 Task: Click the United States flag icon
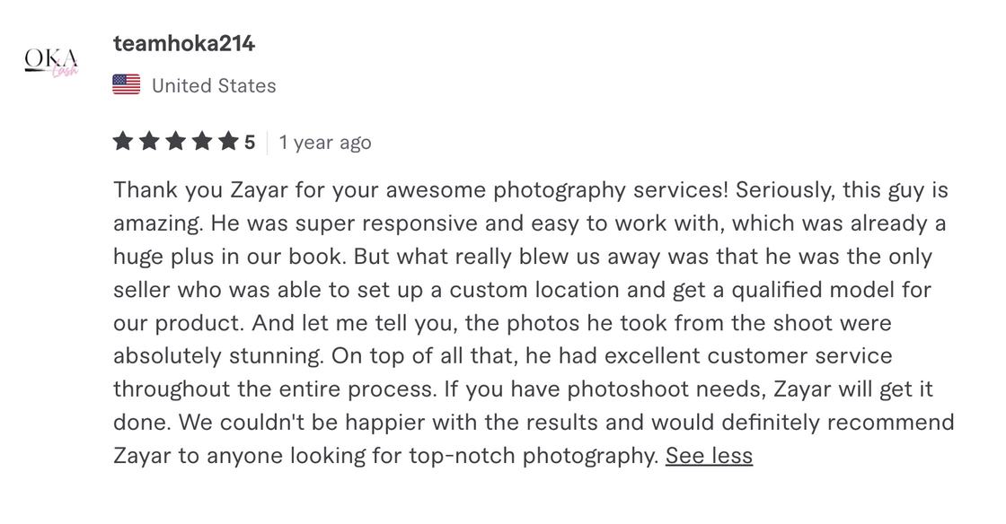(x=127, y=85)
